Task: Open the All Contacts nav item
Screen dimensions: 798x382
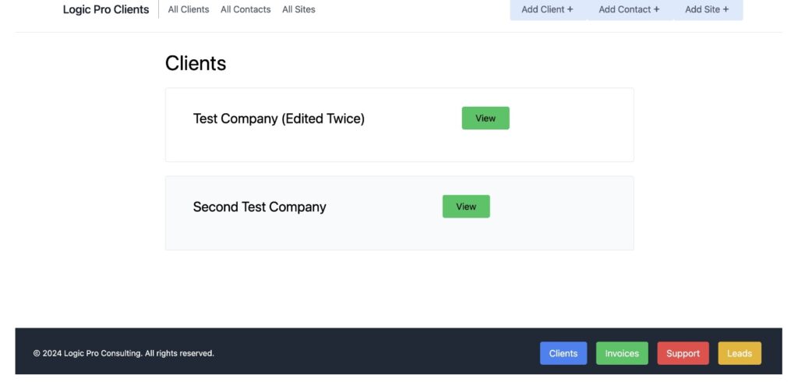Action: [245, 9]
